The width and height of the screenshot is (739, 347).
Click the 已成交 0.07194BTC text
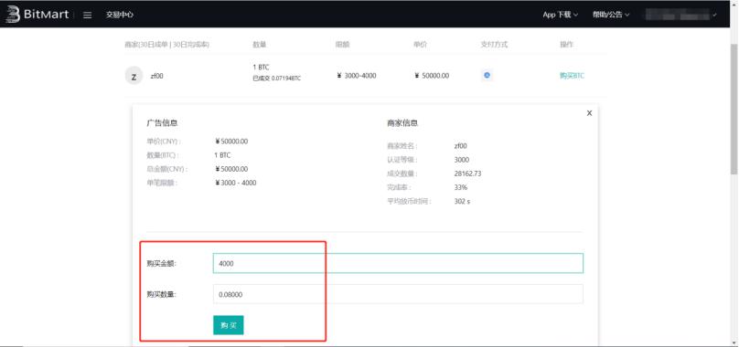276,79
